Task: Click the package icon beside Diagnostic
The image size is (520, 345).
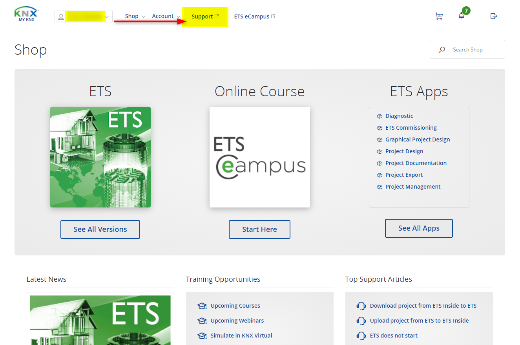Action: click(x=380, y=116)
